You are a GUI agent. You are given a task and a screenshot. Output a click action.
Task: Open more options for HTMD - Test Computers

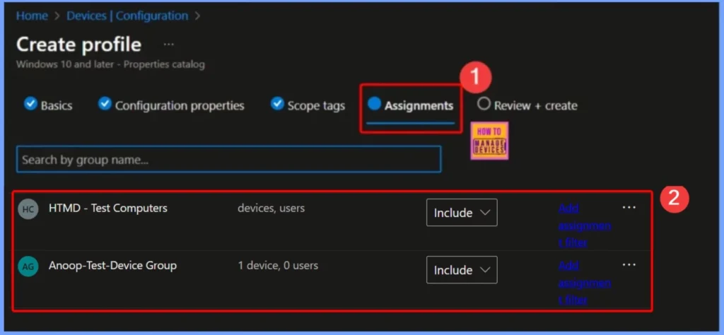(x=629, y=208)
